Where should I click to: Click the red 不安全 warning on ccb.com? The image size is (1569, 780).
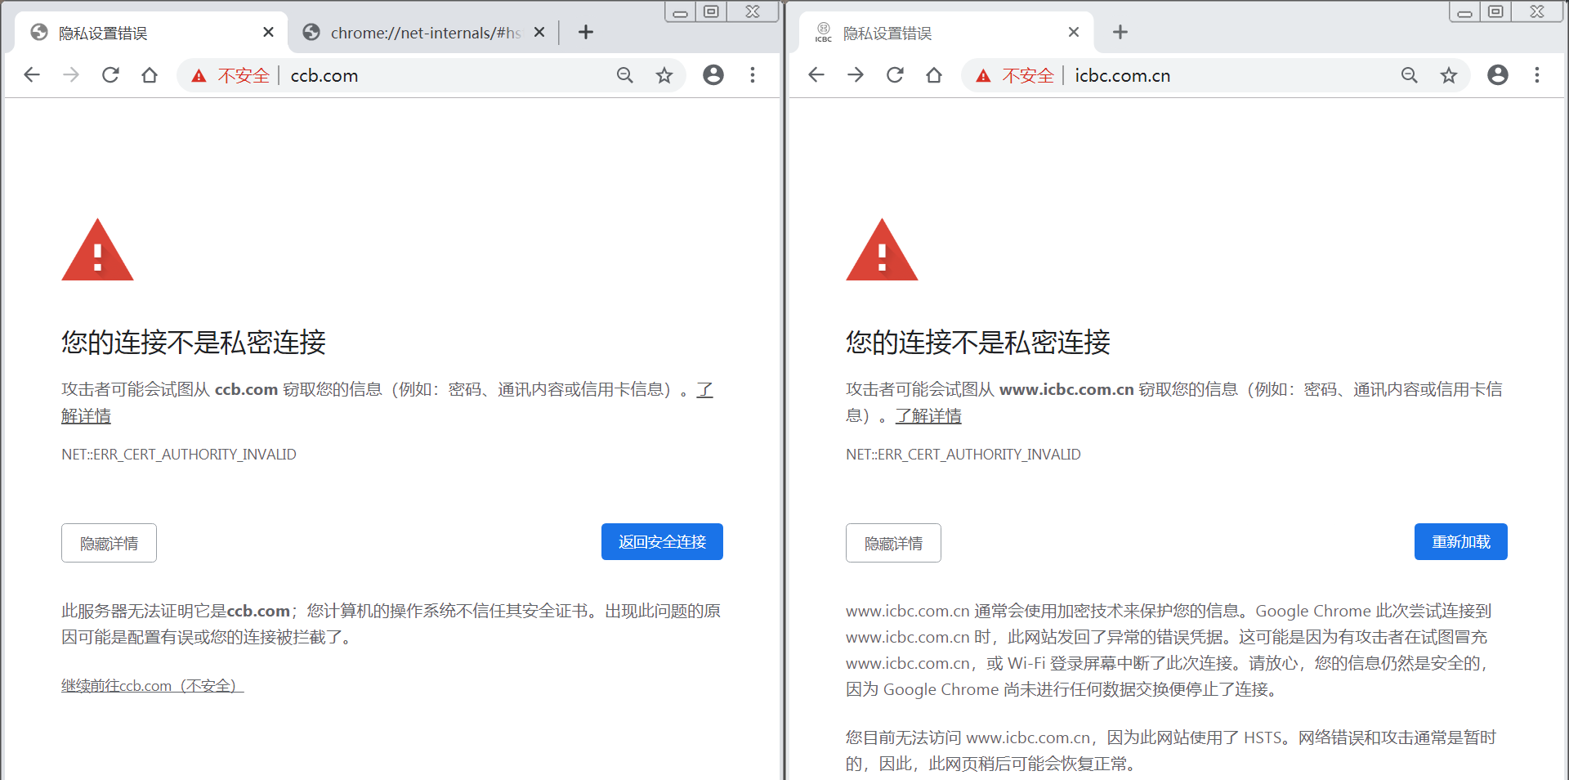tap(232, 76)
